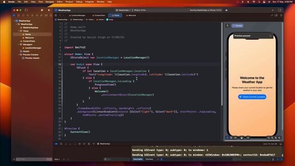This screenshot has width=295, height=166.
Task: Open Spotlight search in menu bar
Action: pos(259,2)
